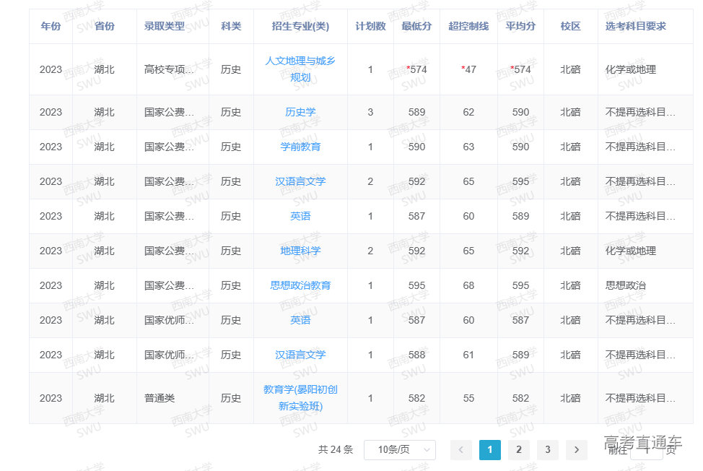This screenshot has width=703, height=471.
Task: Open 教育学(晏阳初创新实验班) major link
Action: point(300,398)
